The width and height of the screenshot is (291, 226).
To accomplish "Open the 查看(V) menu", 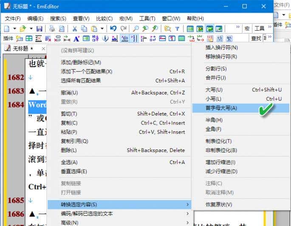I will coord(81,19).
